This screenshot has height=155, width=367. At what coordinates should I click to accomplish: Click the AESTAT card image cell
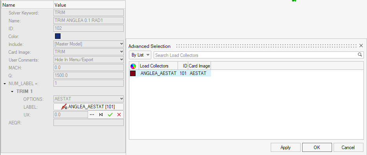[x=198, y=73]
